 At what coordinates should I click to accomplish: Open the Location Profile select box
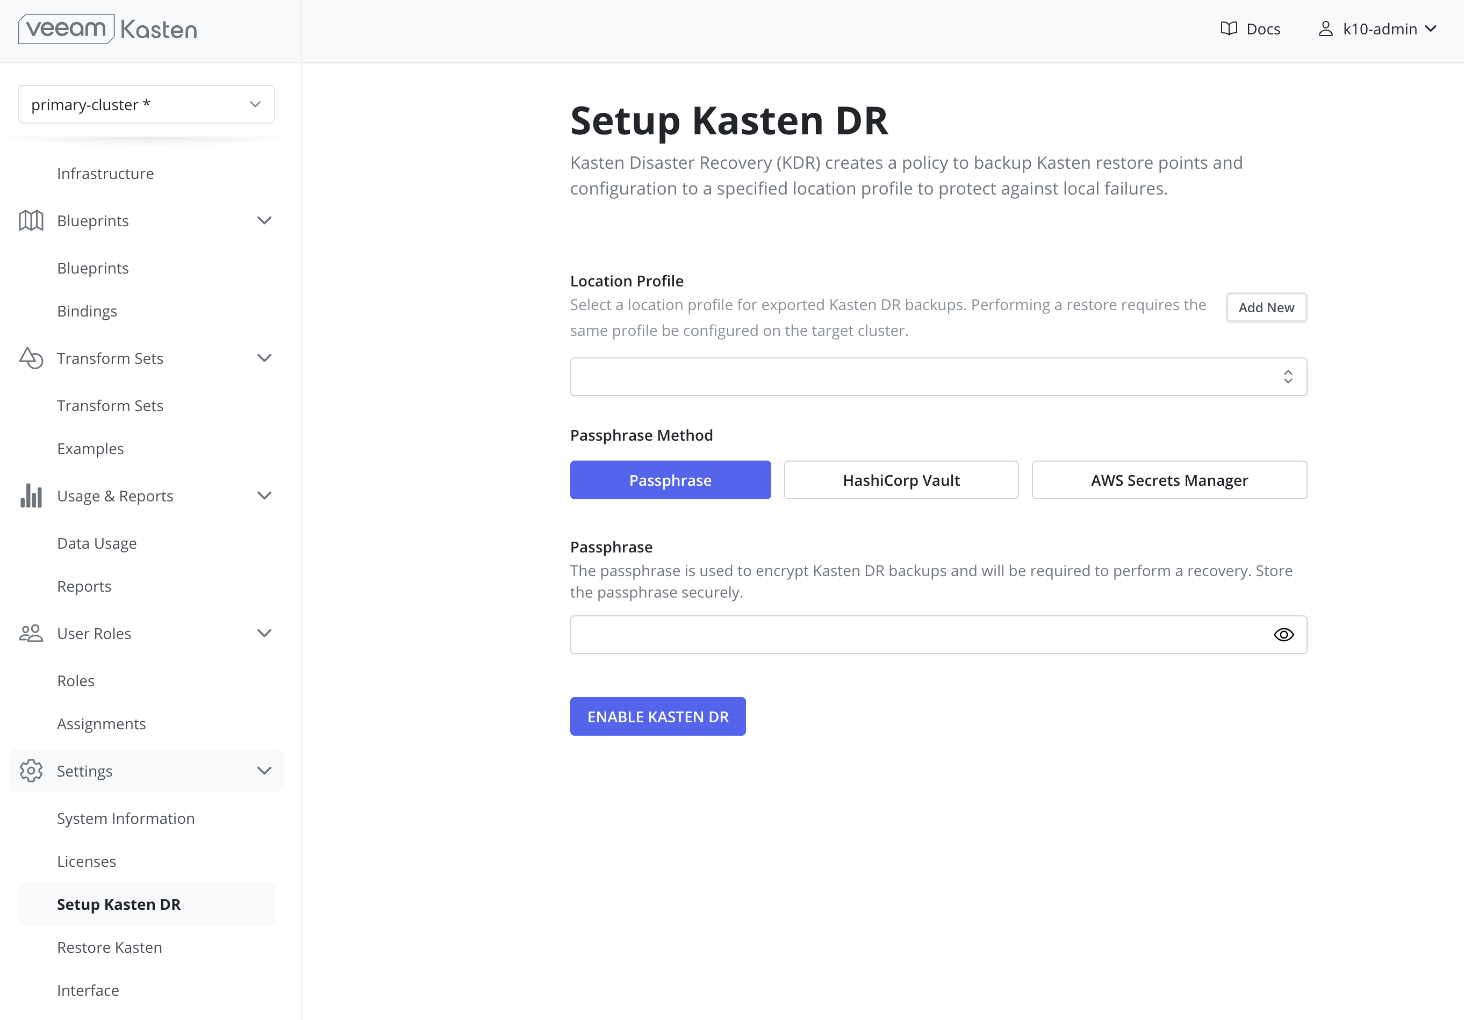[x=938, y=377]
